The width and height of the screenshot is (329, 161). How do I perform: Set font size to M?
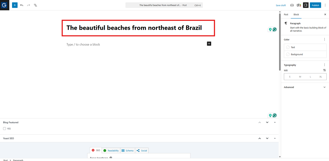(x=300, y=77)
